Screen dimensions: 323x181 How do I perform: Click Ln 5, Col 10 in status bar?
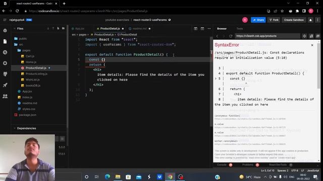pyautogui.click(x=267, y=170)
